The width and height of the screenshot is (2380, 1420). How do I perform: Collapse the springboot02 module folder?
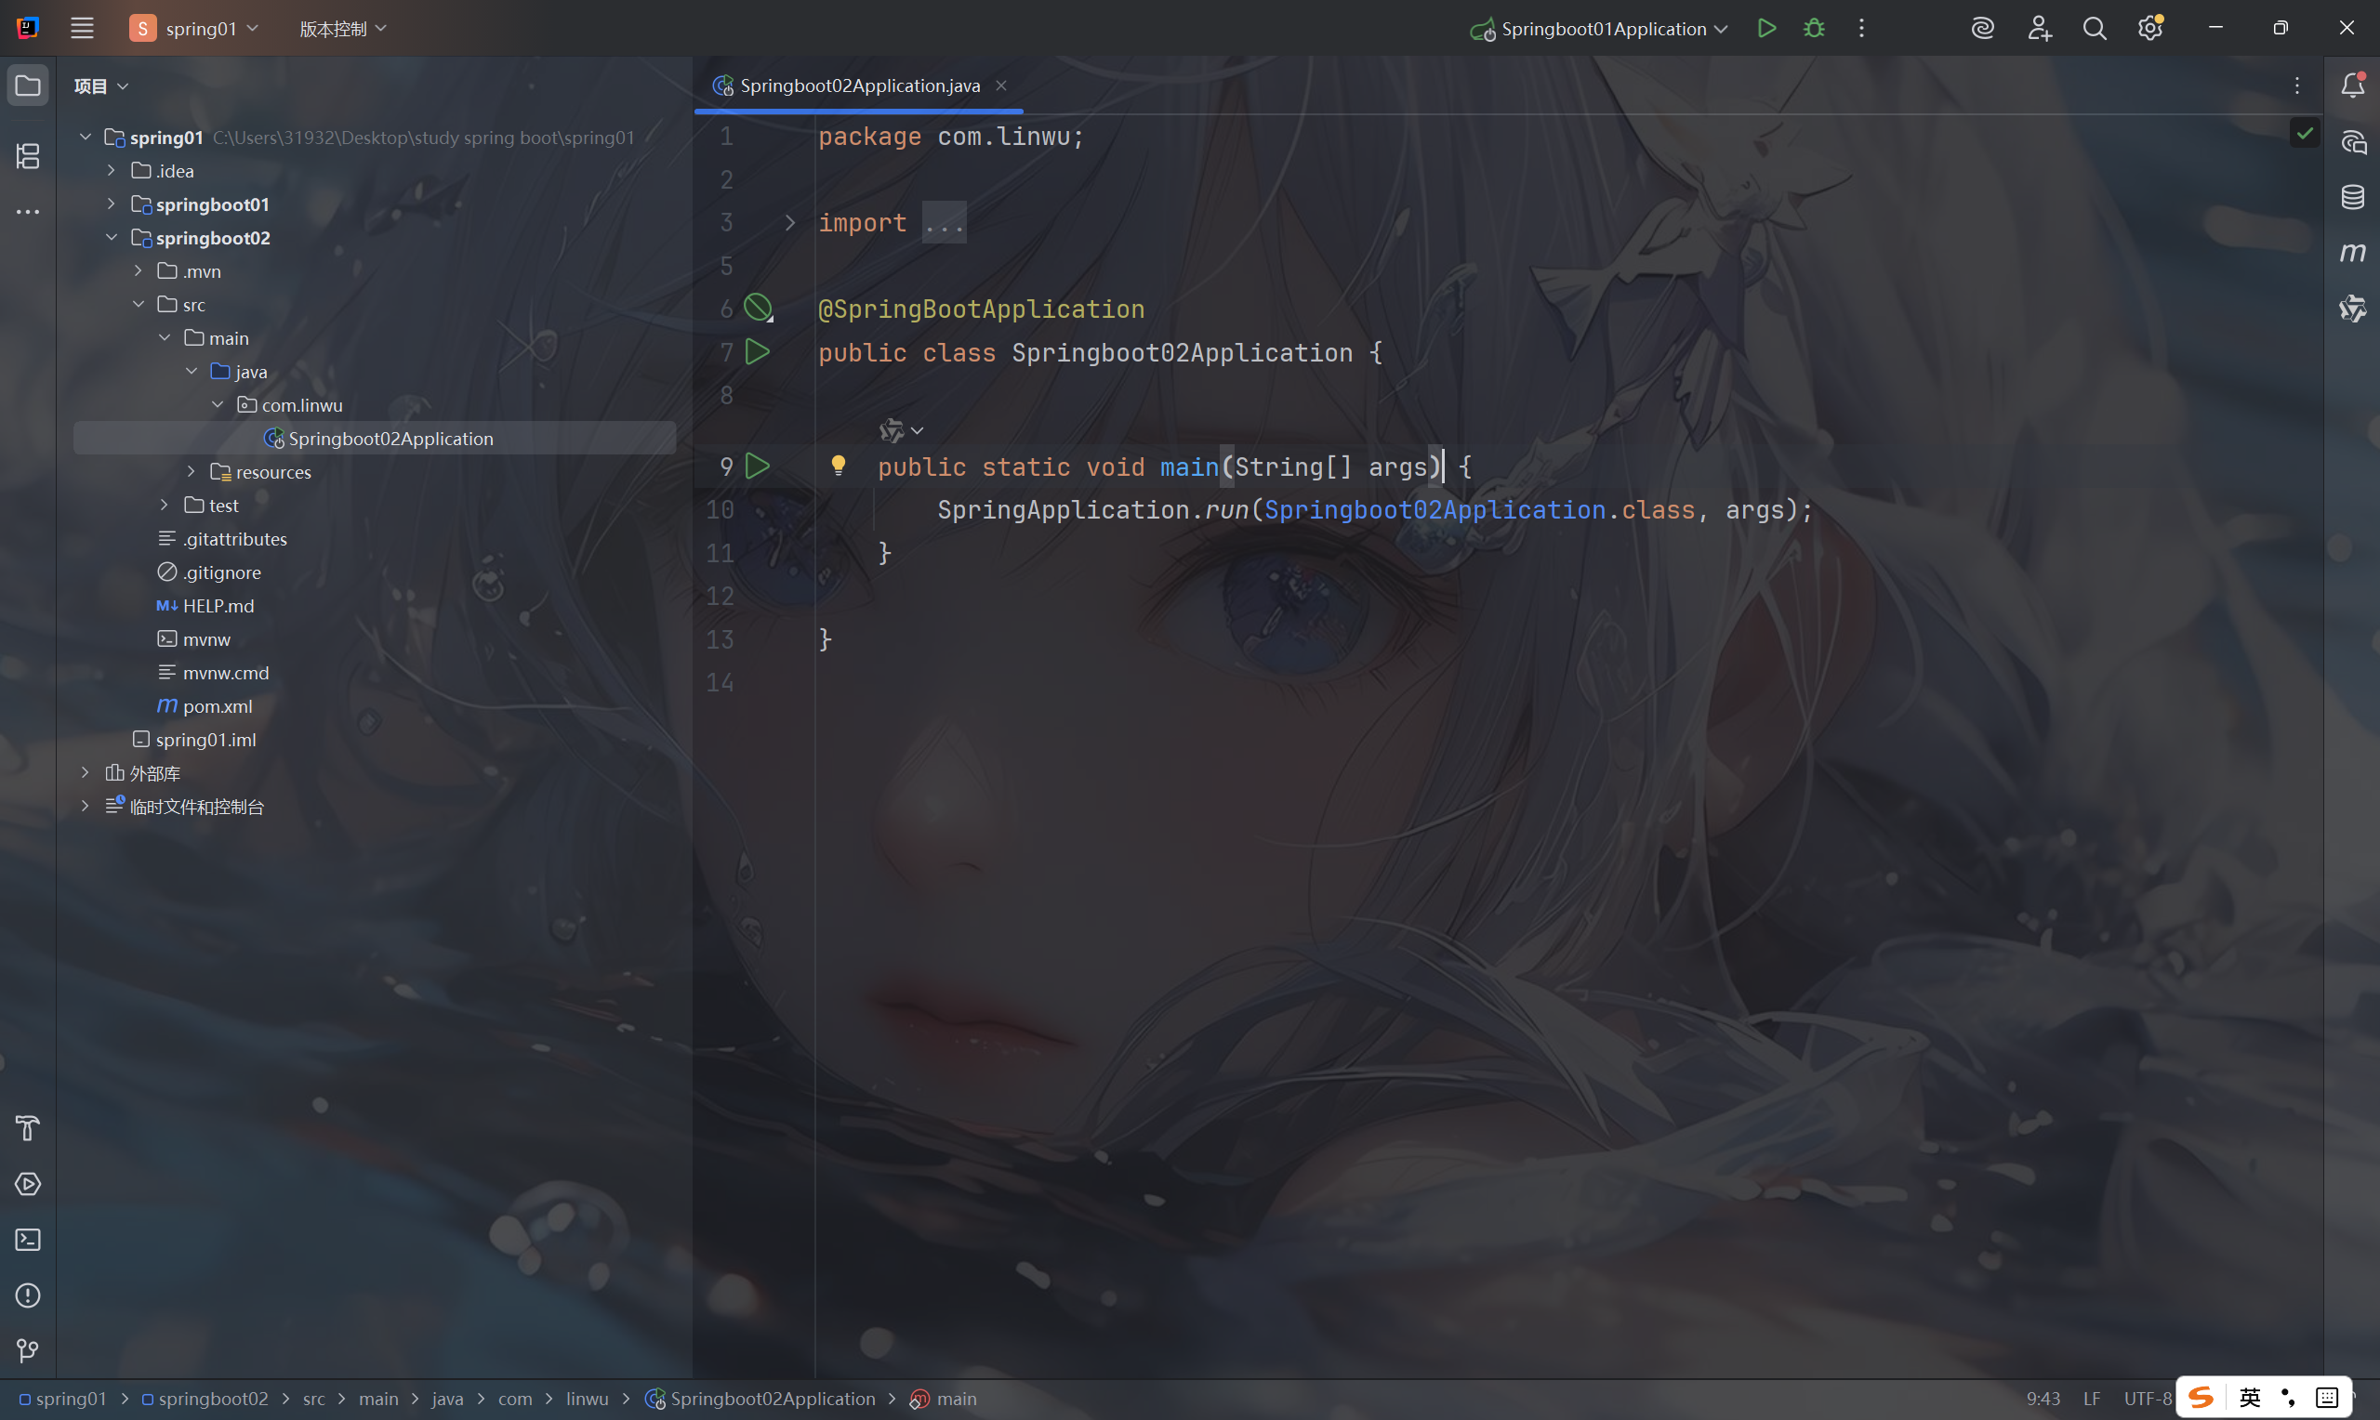tap(112, 237)
